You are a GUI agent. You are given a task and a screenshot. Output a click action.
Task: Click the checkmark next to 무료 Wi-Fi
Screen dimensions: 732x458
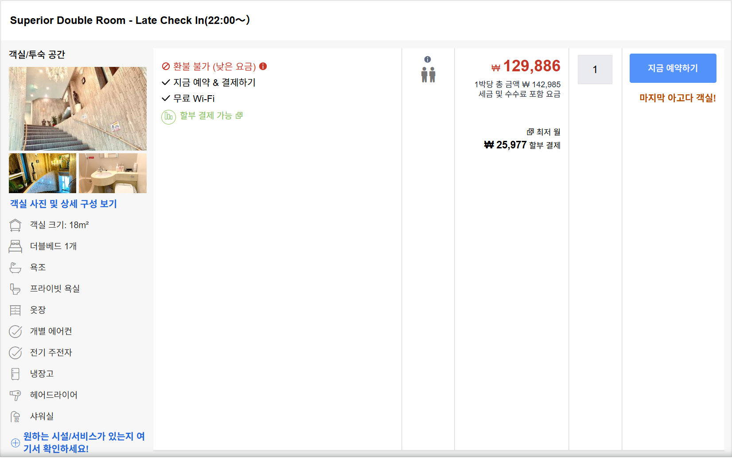point(166,98)
